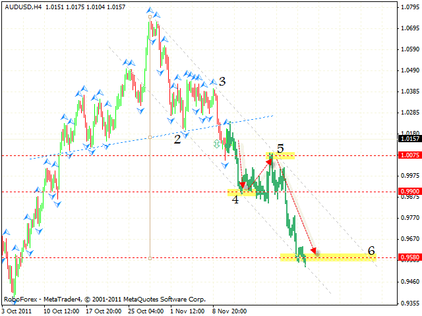Click the 1 Nov 12:00 date label
Image resolution: width=422 pixels, height=316 pixels.
pos(187,311)
